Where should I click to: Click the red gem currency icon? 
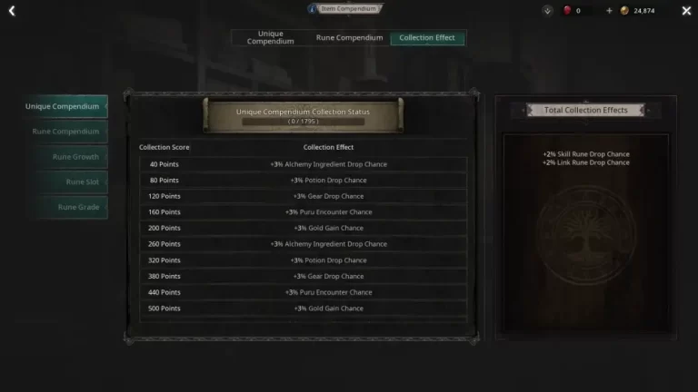coord(567,10)
